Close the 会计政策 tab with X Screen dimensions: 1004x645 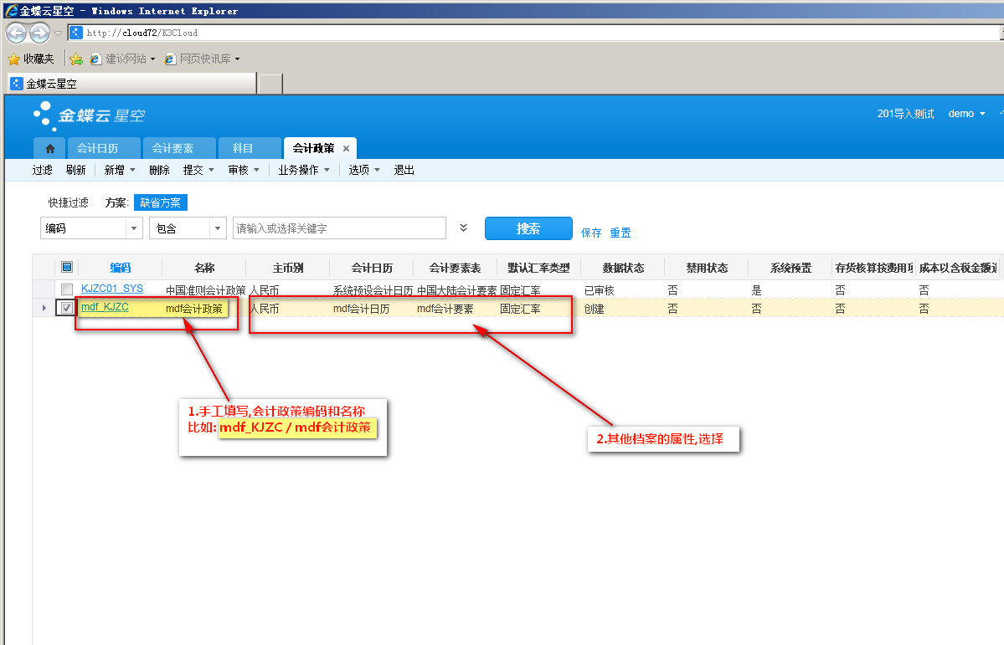tap(347, 148)
